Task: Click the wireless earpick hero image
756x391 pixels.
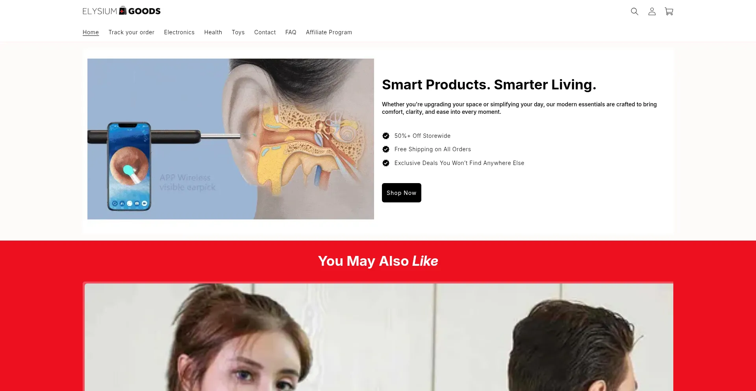Action: click(x=231, y=139)
